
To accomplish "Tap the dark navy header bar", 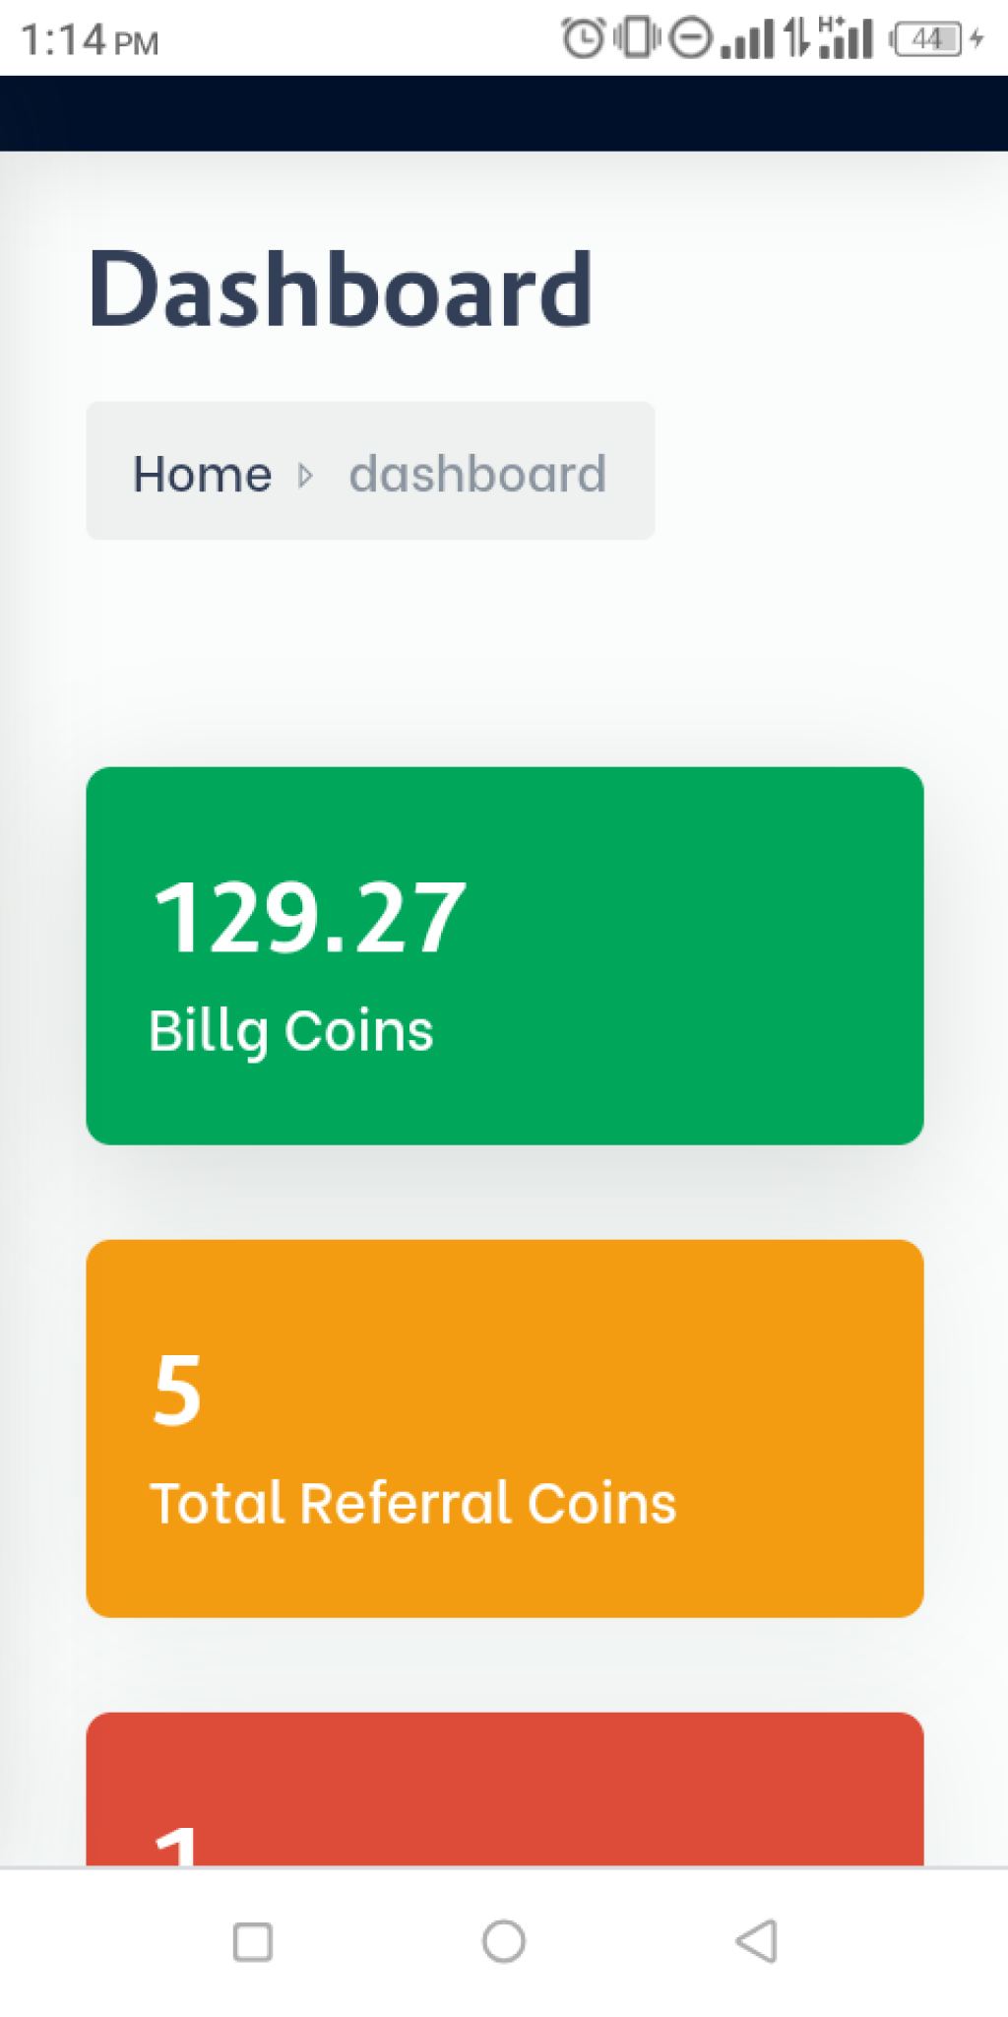I will pyautogui.click(x=504, y=113).
